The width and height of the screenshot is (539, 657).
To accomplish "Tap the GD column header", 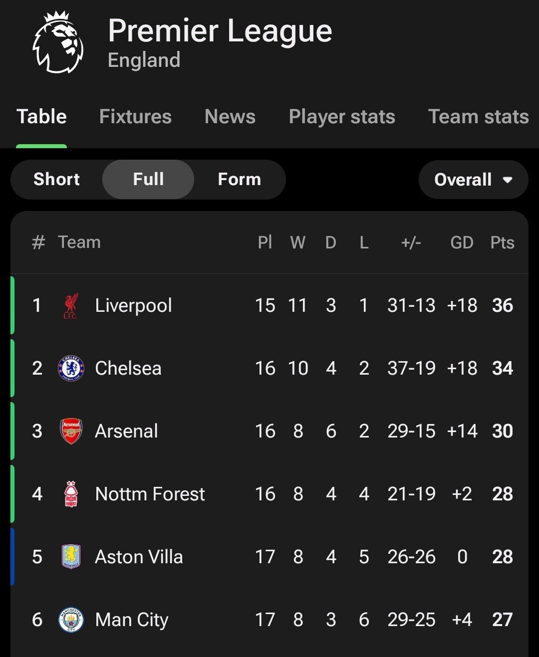I will tap(462, 243).
